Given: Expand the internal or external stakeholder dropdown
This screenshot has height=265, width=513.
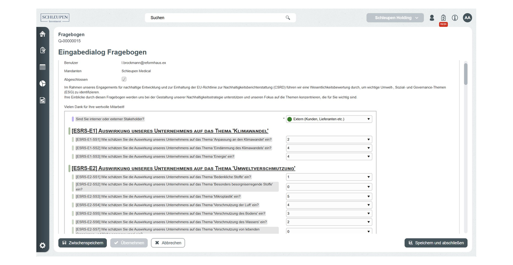Looking at the screenshot, I should (x=329, y=119).
